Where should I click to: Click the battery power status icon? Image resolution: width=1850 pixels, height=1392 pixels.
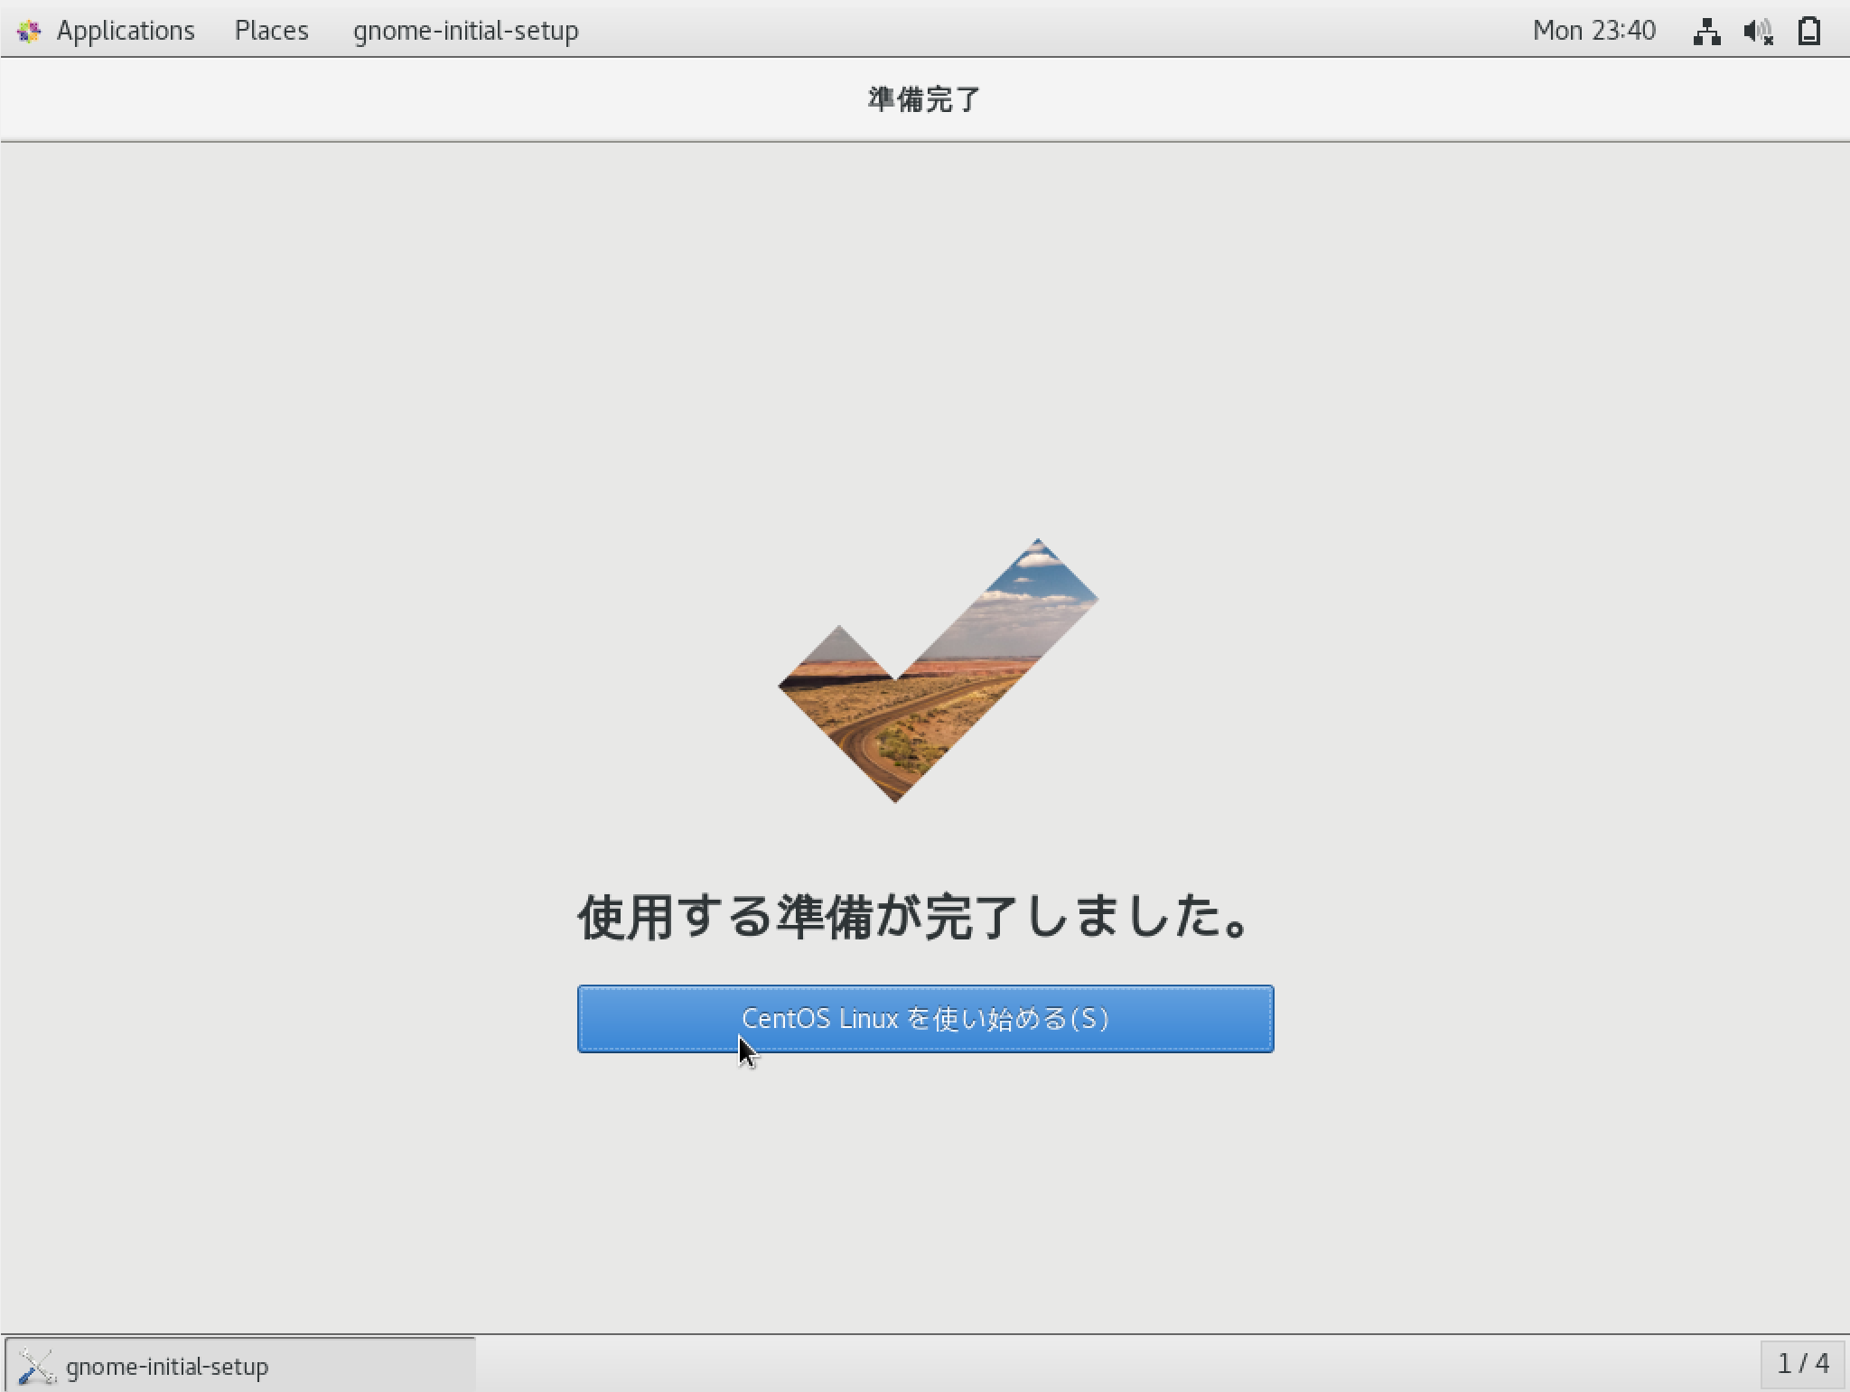1809,32
